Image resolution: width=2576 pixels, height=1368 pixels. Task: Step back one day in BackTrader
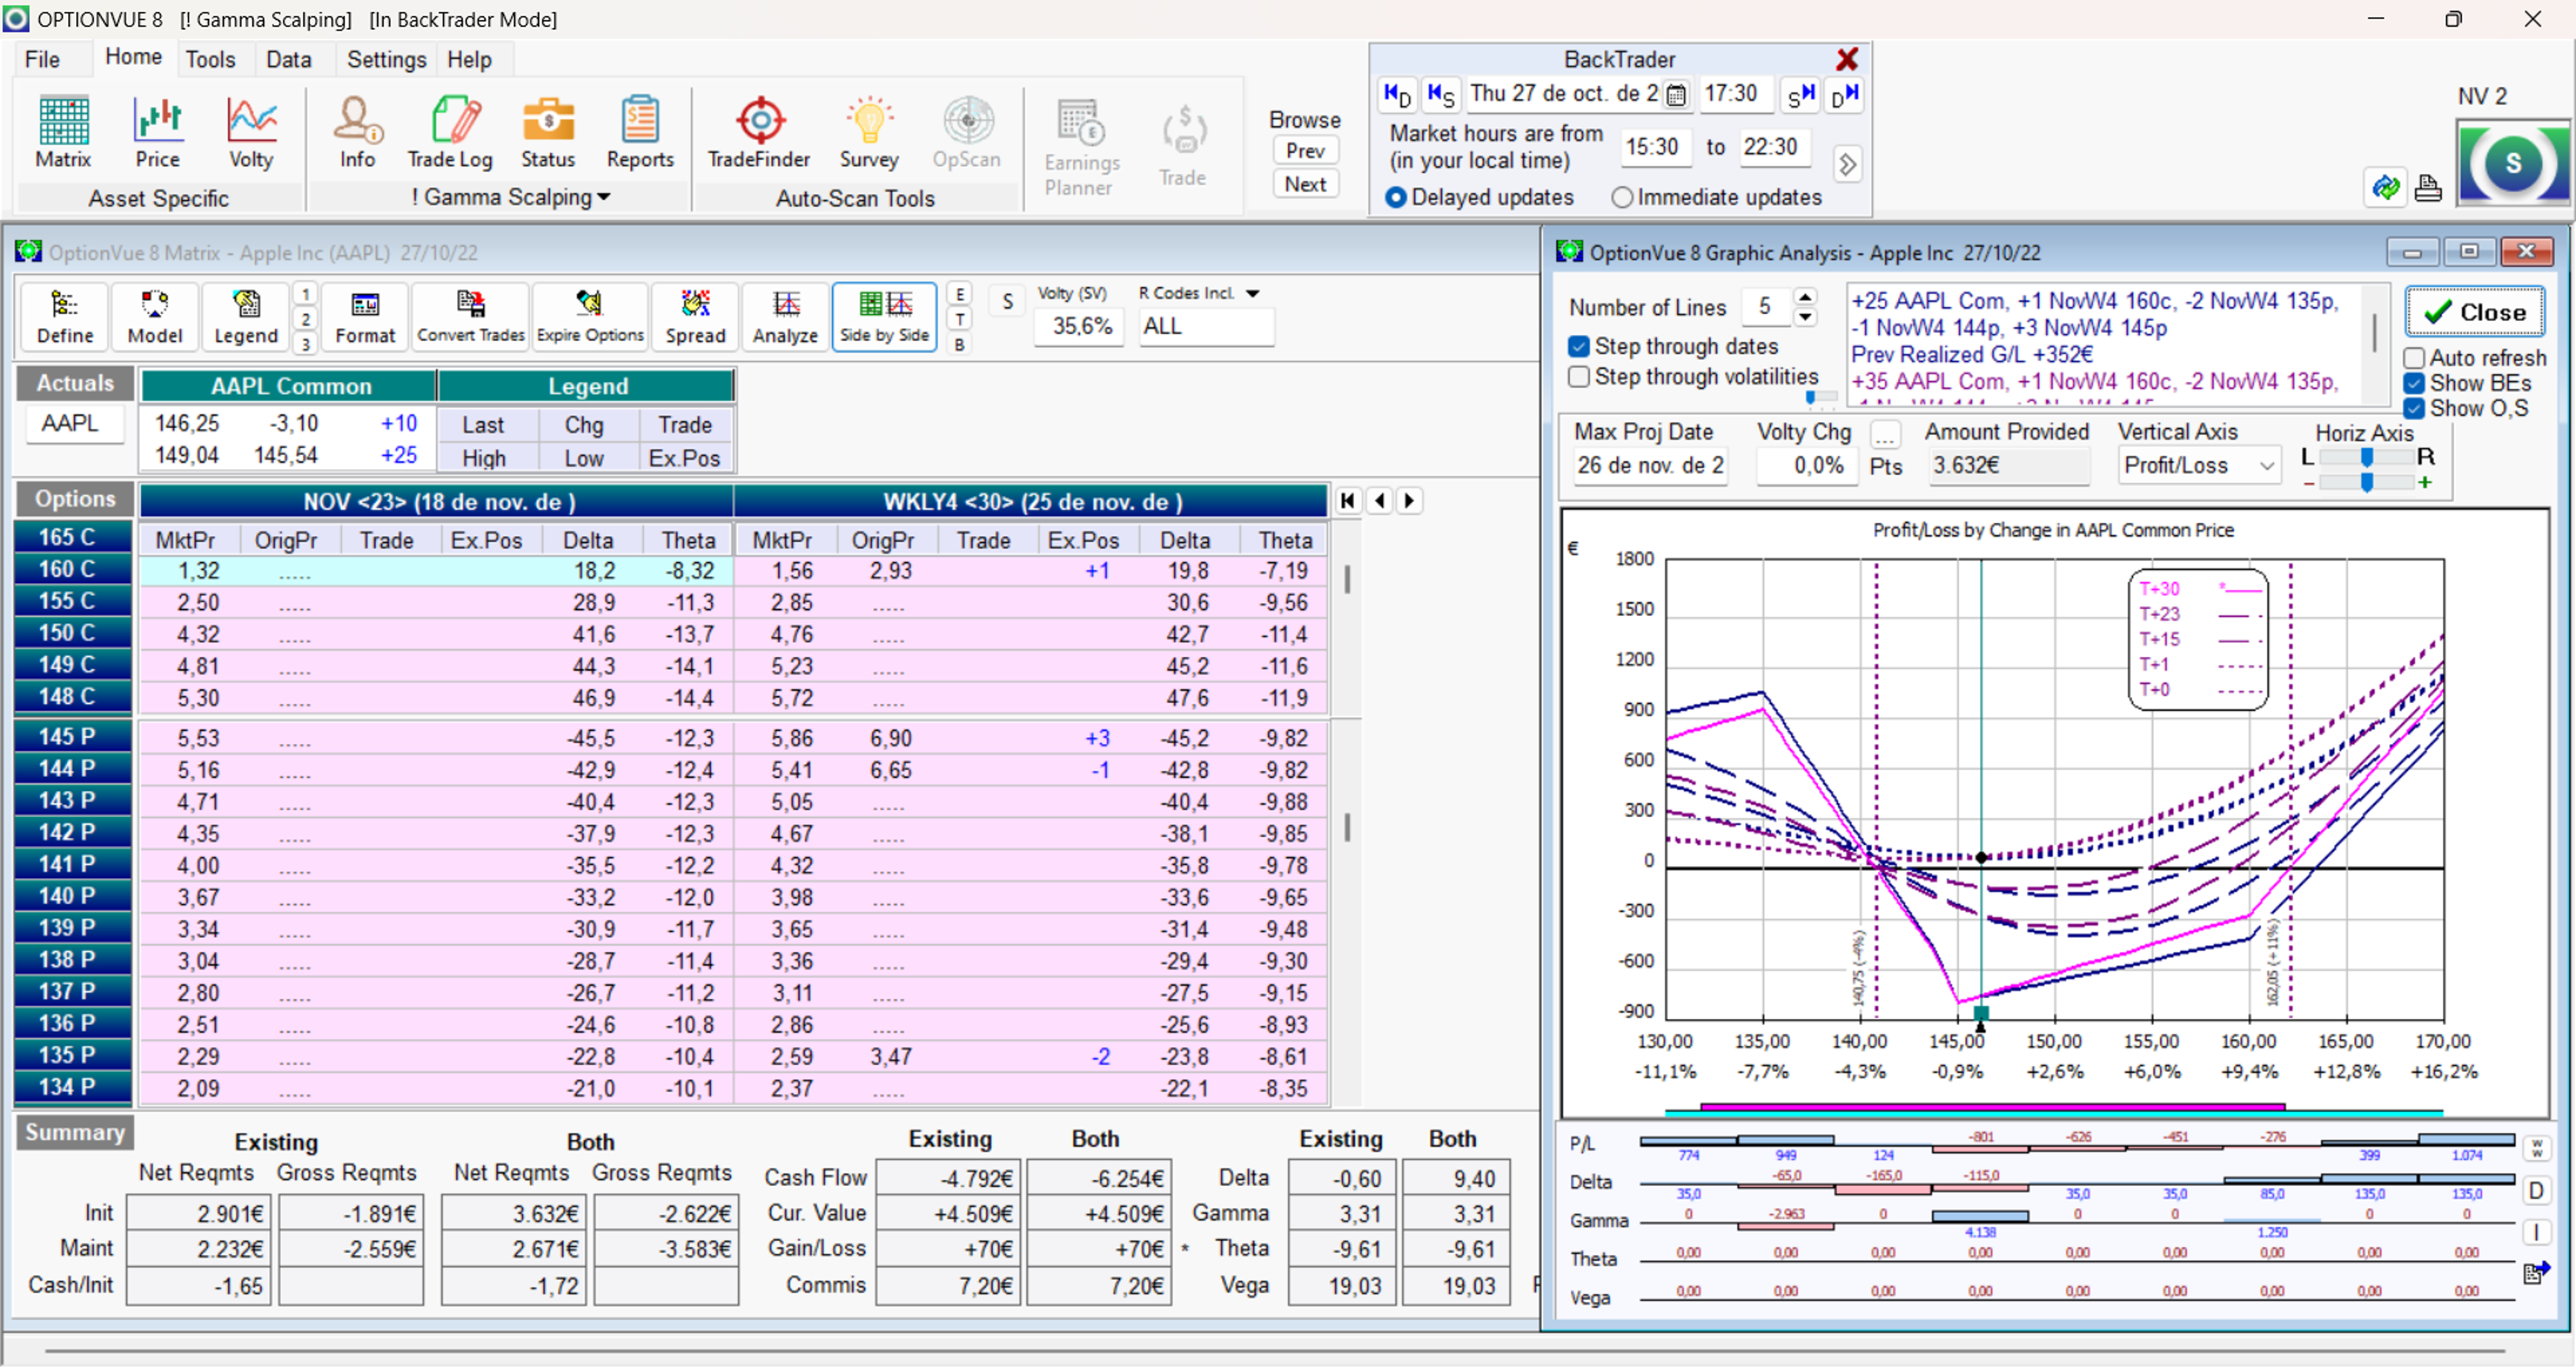click(x=1397, y=94)
